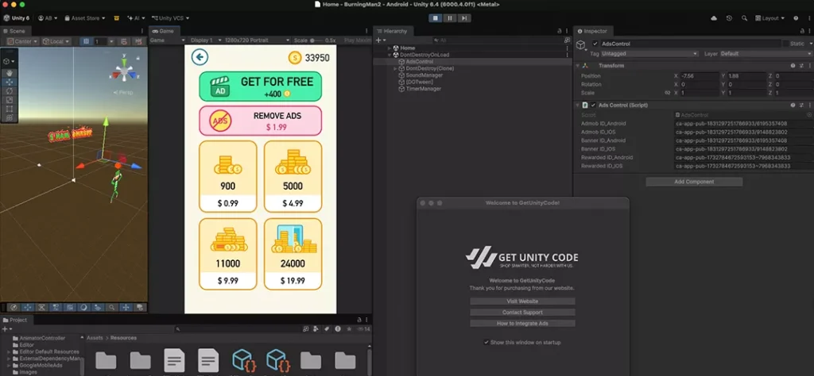Open the 1280x720 Portrait resolution dropdown
814x376 pixels.
[x=257, y=40]
